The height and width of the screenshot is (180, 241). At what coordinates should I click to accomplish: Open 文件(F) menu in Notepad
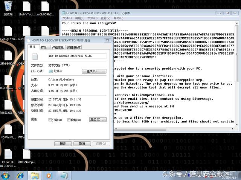tap(67, 18)
